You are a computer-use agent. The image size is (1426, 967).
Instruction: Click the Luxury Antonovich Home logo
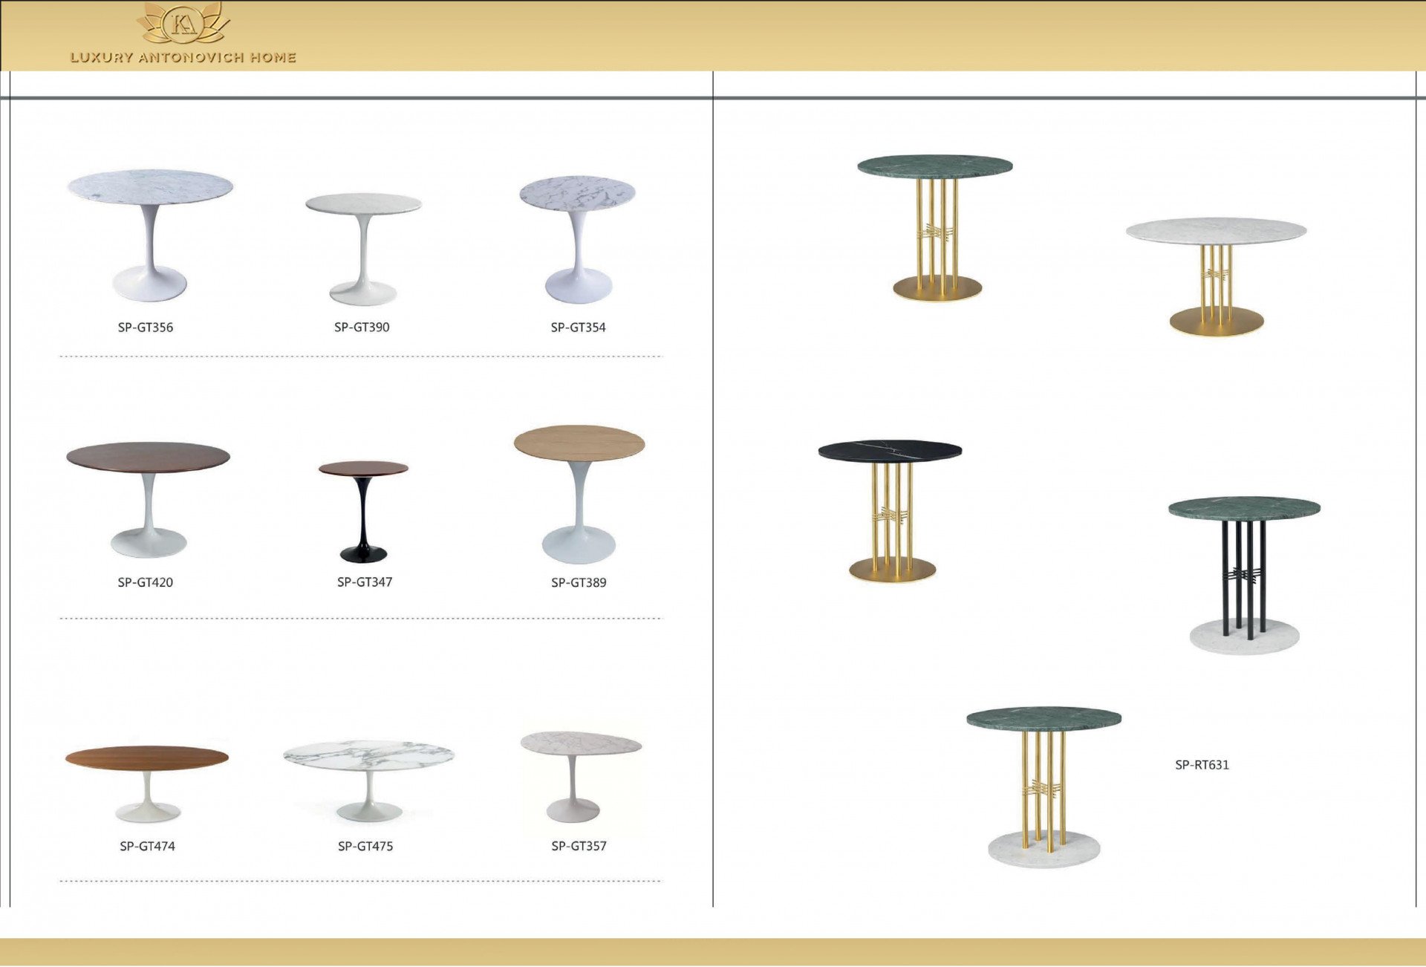coord(183,24)
